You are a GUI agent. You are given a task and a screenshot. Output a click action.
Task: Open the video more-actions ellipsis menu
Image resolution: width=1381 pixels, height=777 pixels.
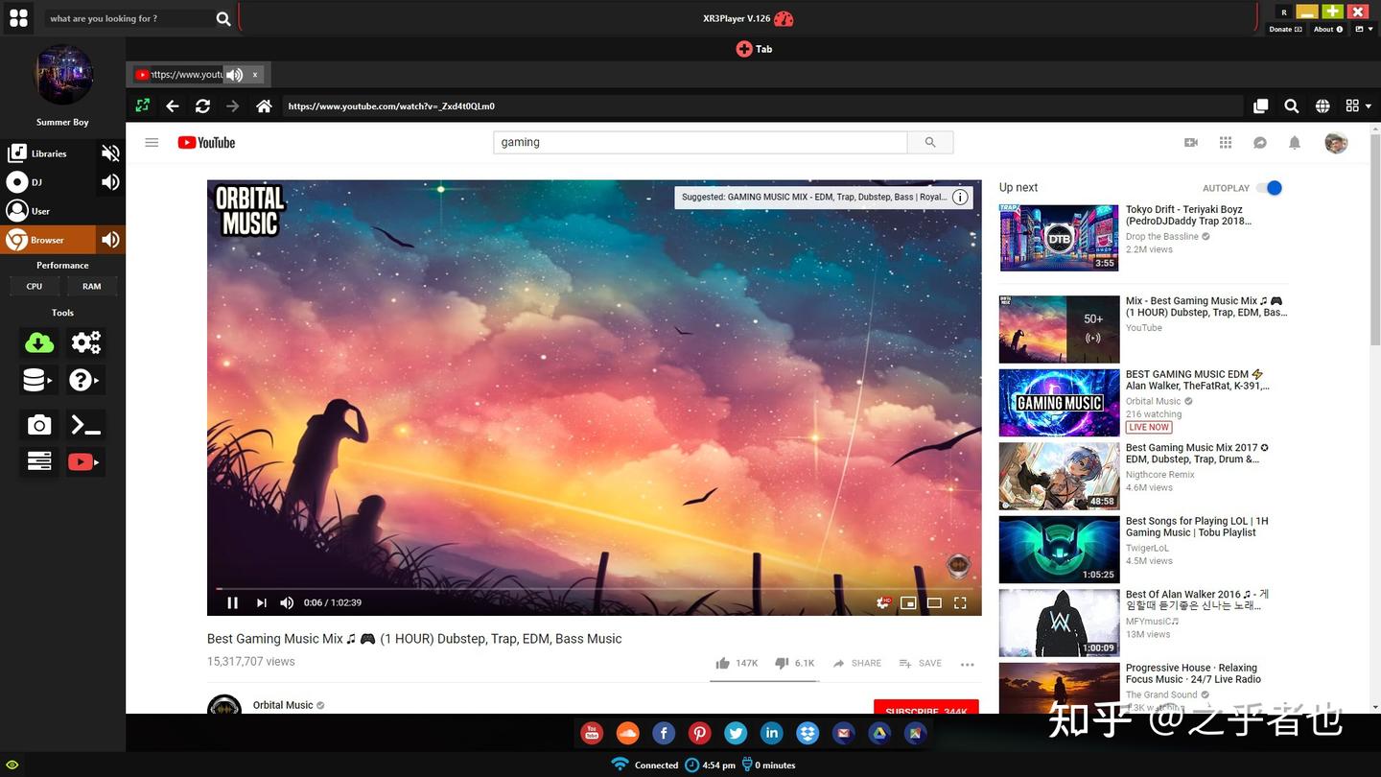tap(967, 664)
